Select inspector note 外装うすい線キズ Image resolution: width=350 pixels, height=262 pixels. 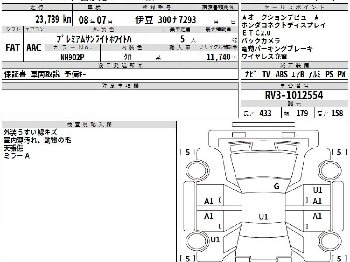(x=30, y=132)
